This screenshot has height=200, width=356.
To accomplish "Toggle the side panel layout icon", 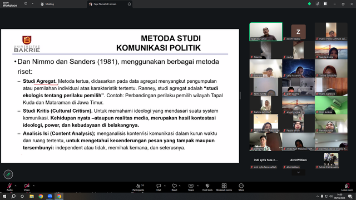I will 325,4.
